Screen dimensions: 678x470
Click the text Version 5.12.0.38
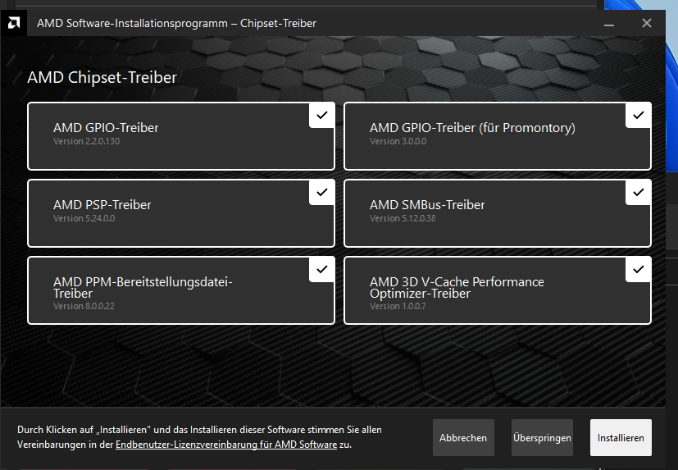coord(403,218)
